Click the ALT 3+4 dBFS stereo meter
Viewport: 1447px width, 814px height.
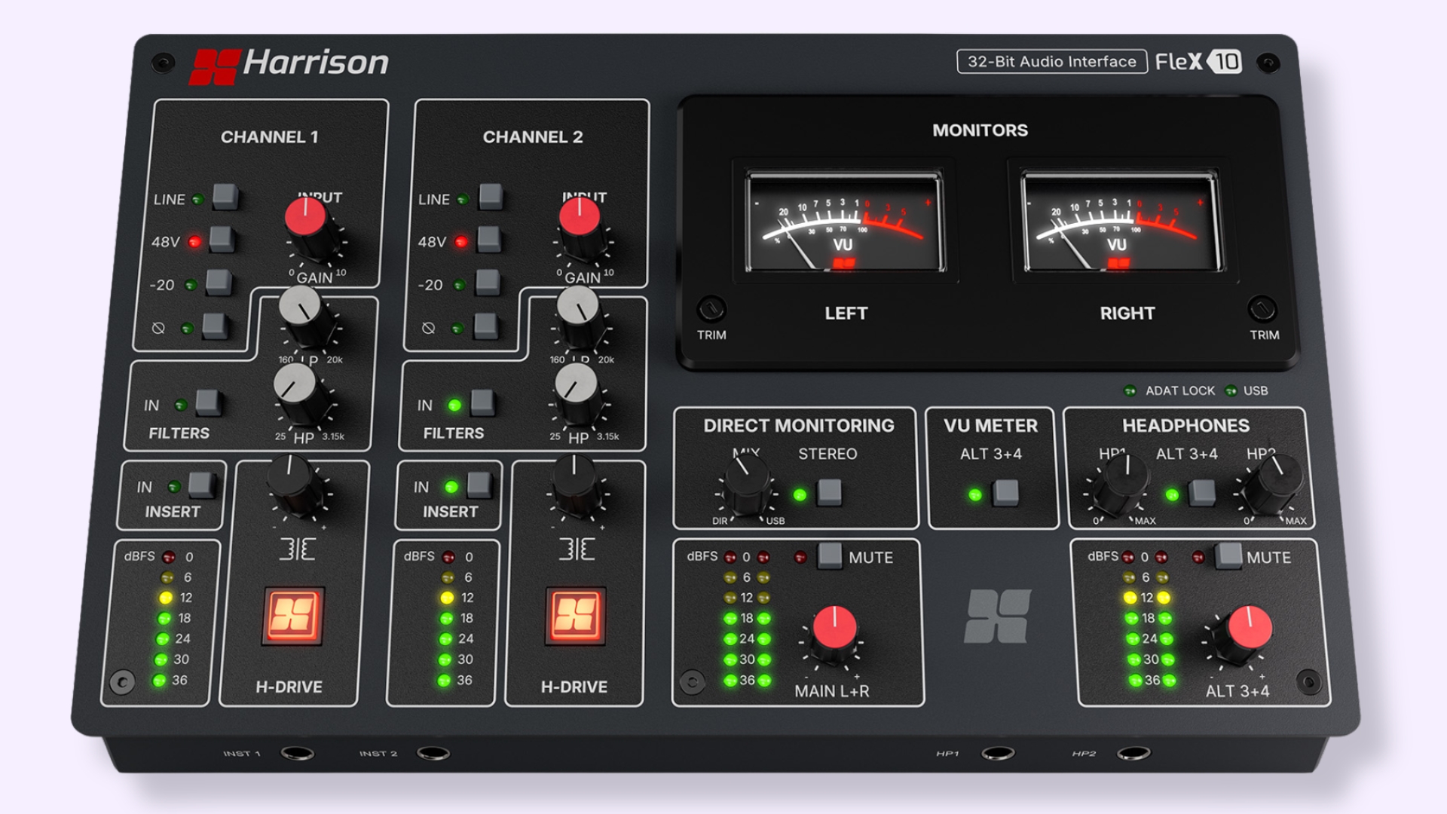(1148, 619)
